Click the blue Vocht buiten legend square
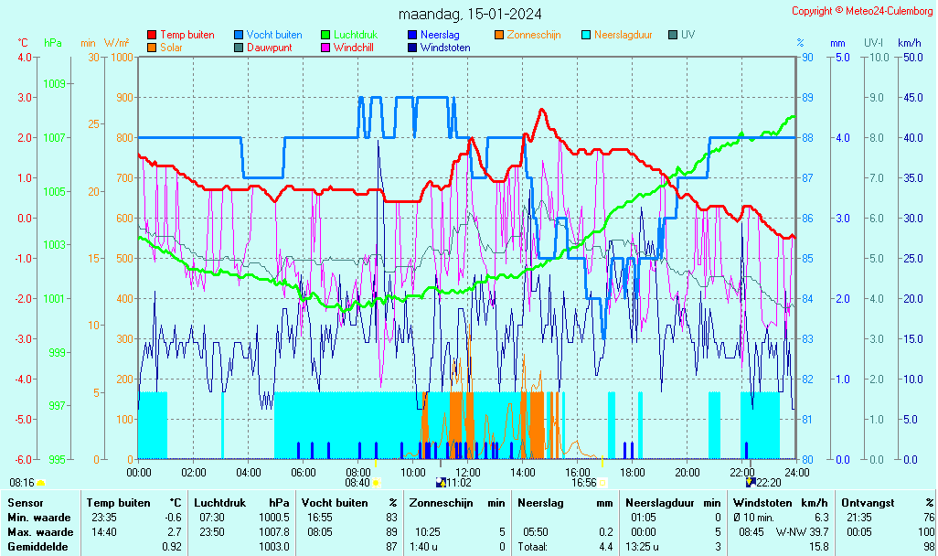 pos(239,35)
